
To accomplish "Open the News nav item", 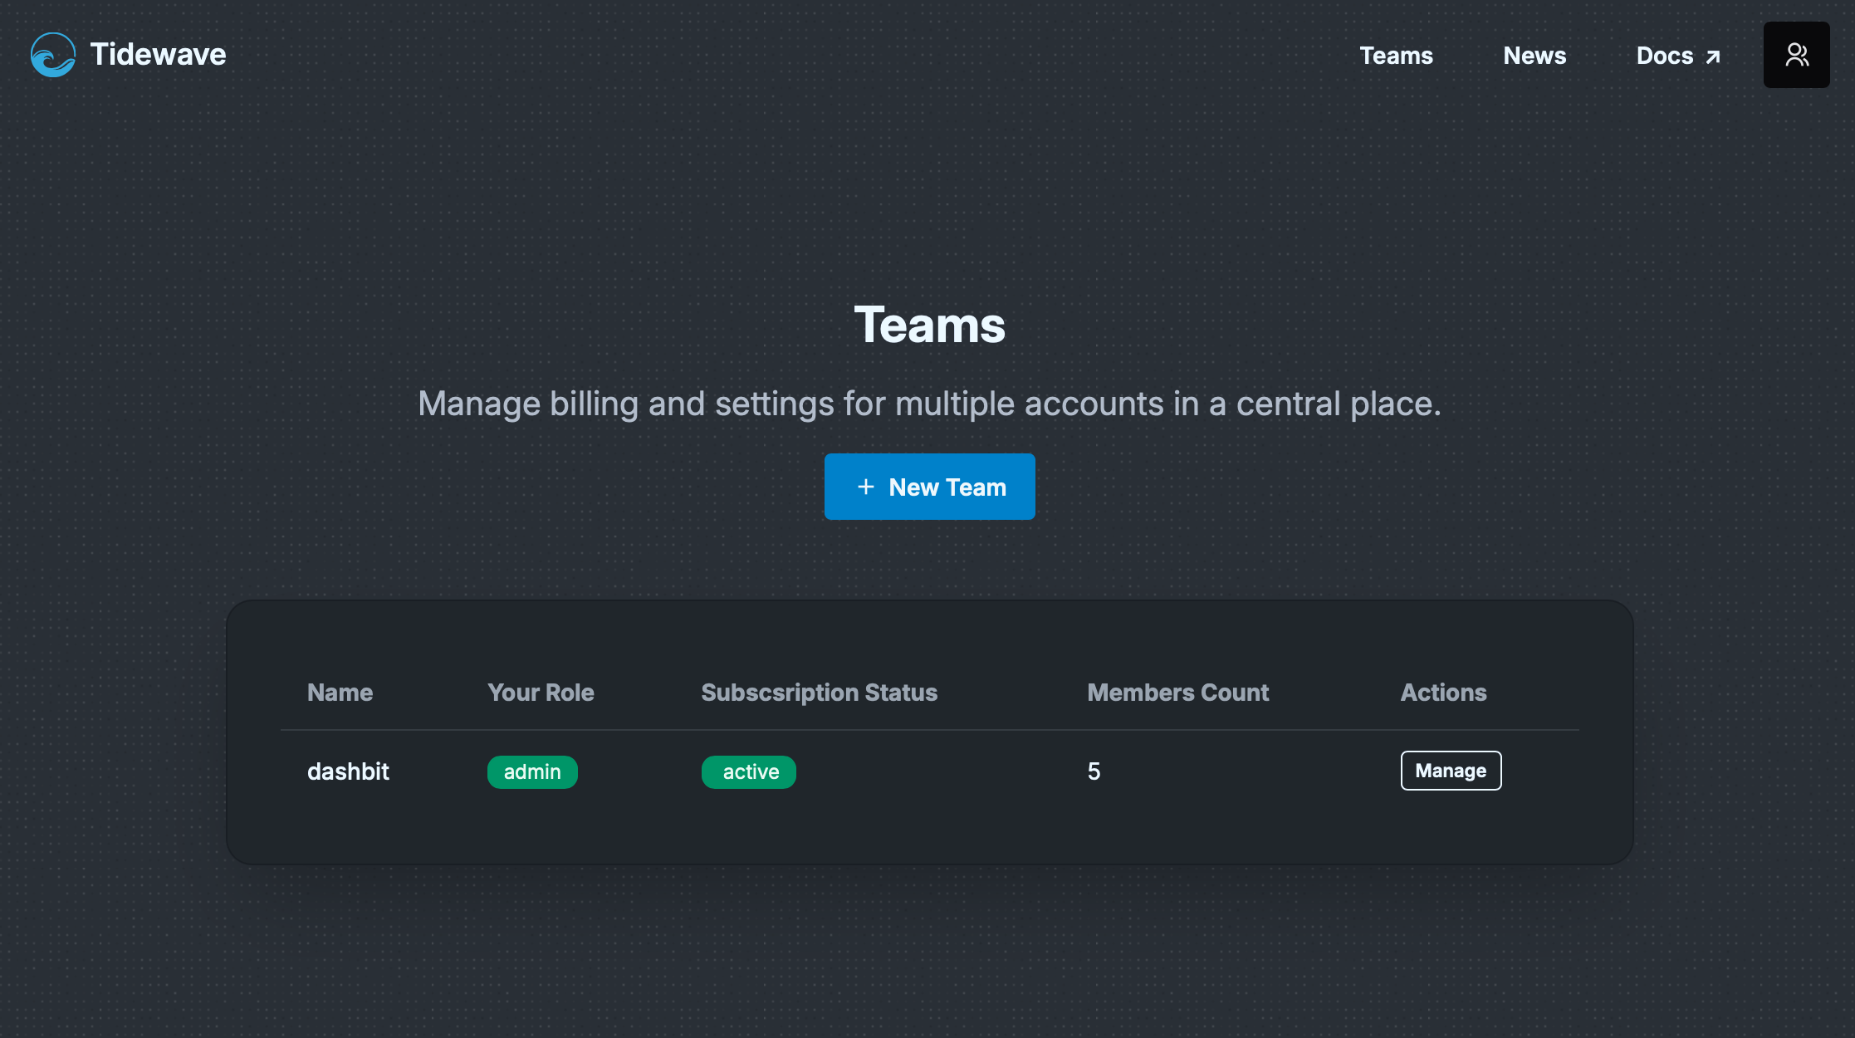I will tap(1534, 56).
